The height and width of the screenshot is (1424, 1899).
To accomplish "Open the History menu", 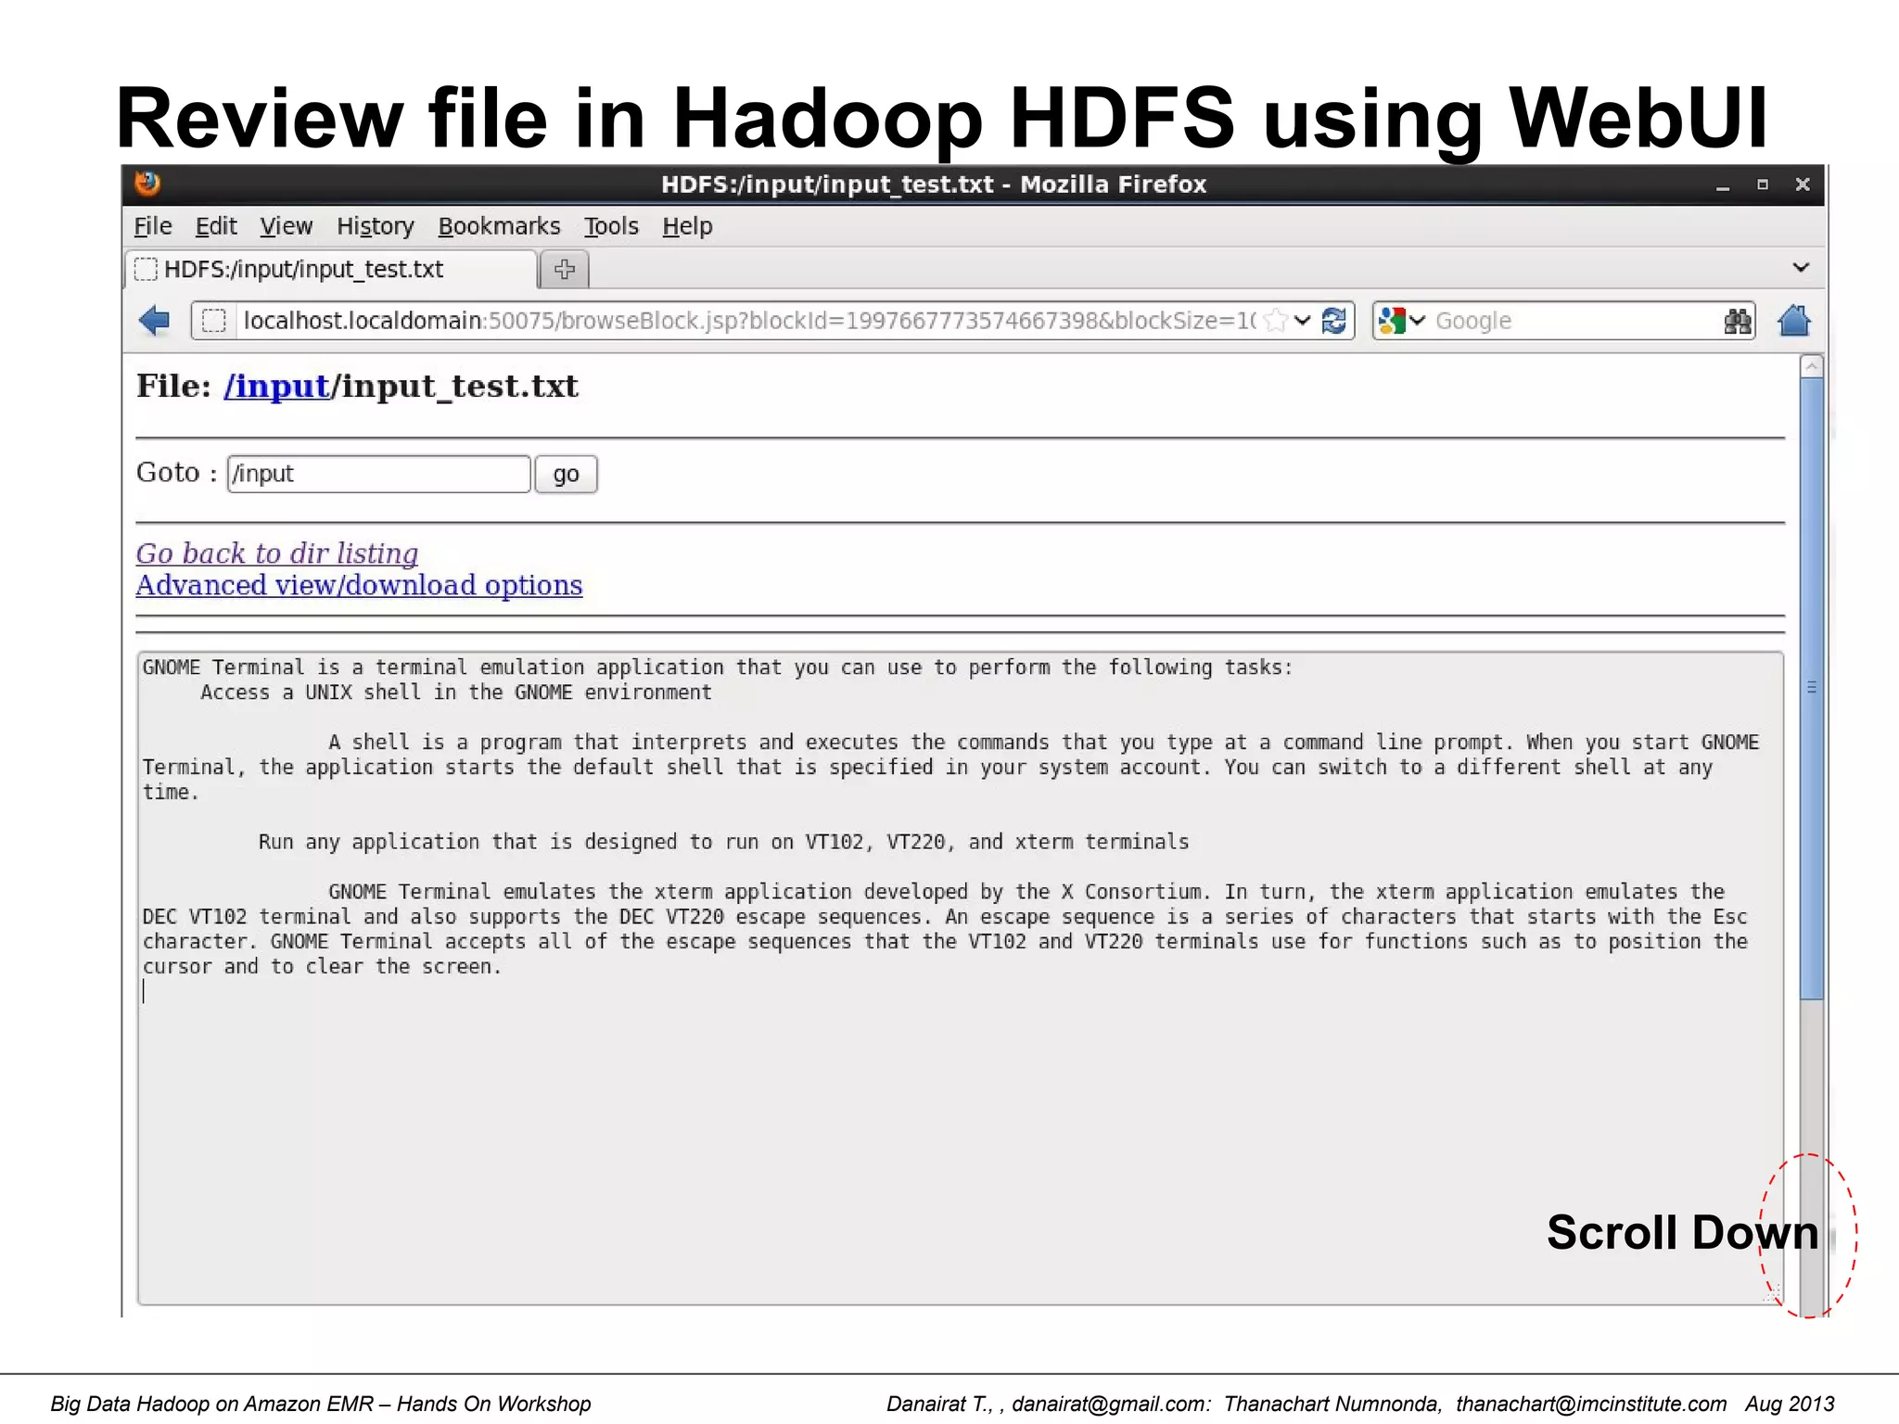I will coord(375,226).
